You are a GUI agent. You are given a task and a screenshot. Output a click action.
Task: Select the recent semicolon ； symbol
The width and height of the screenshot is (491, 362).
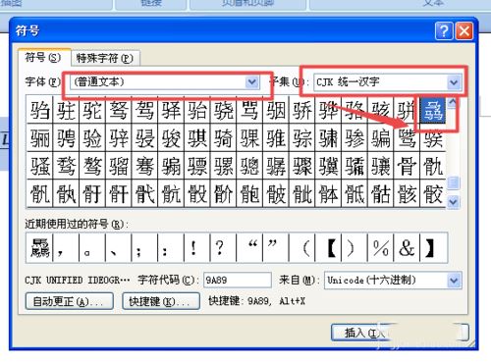click(x=144, y=248)
